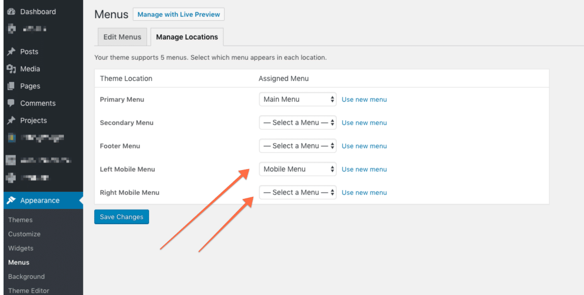Click the Comments speech bubble icon
The image size is (584, 295).
coord(11,103)
